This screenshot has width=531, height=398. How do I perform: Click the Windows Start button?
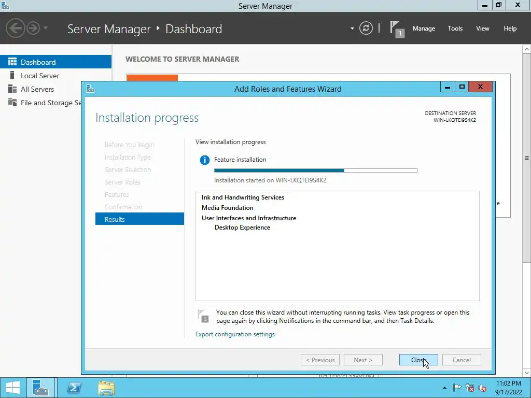tap(13, 388)
